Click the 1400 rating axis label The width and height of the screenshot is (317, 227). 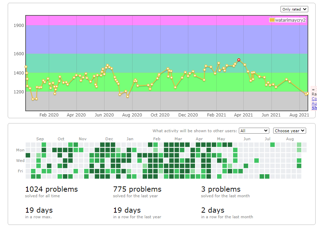(x=19, y=73)
